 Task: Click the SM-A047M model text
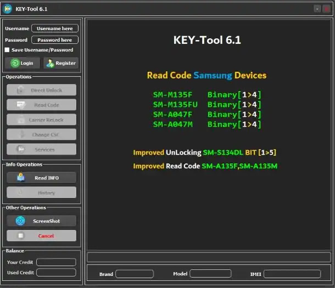pyautogui.click(x=173, y=125)
